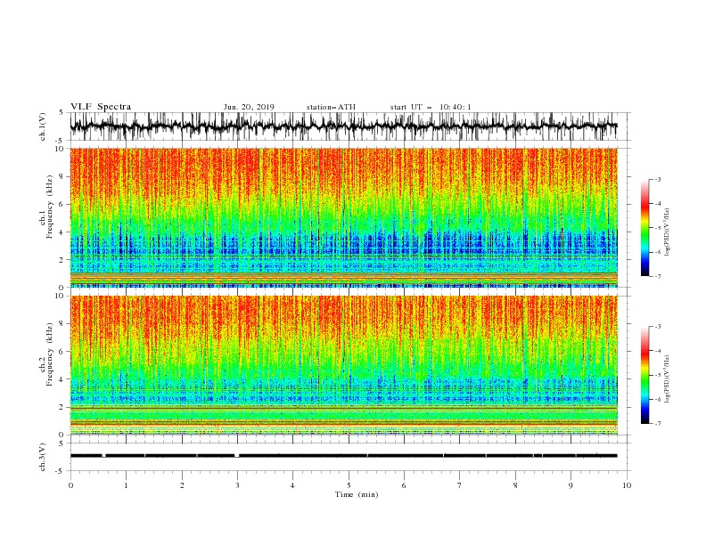Click the lower PSD color scale bar
Viewport: 706px width, 545px height.
click(x=644, y=375)
